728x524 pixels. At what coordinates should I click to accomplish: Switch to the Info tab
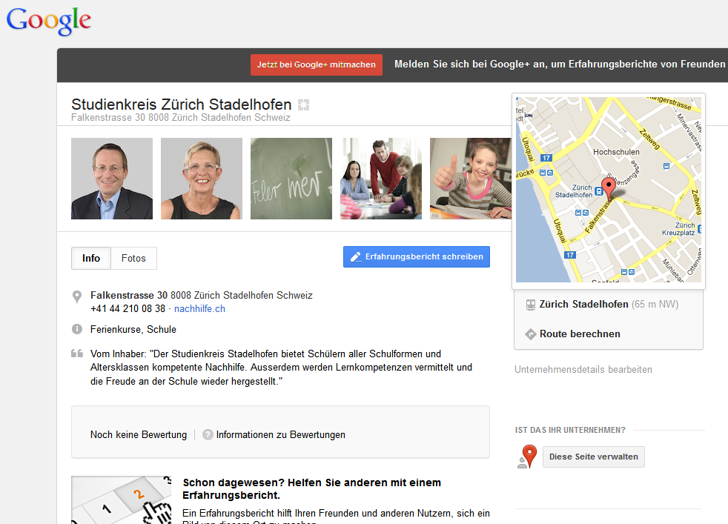pos(91,258)
